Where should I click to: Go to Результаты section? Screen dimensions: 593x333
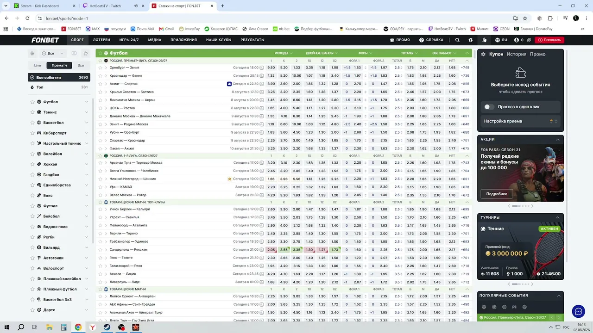pos(252,40)
